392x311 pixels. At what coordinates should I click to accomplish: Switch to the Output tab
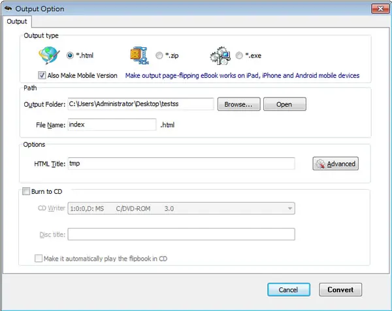(17, 22)
